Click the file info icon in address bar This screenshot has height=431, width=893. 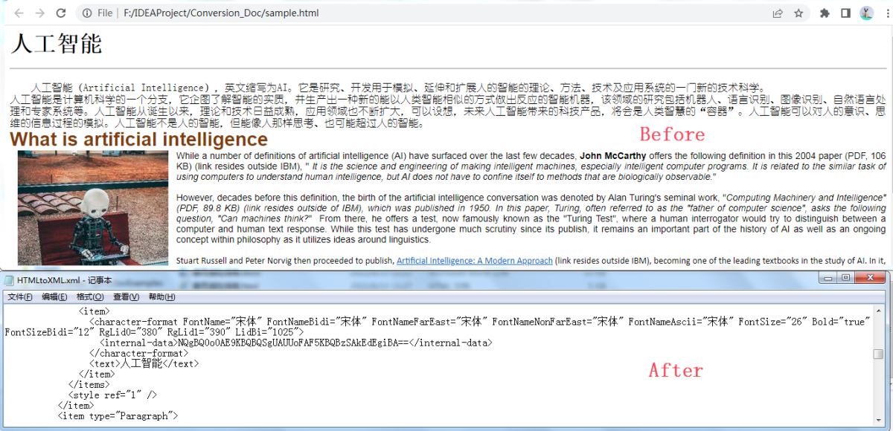coord(87,13)
